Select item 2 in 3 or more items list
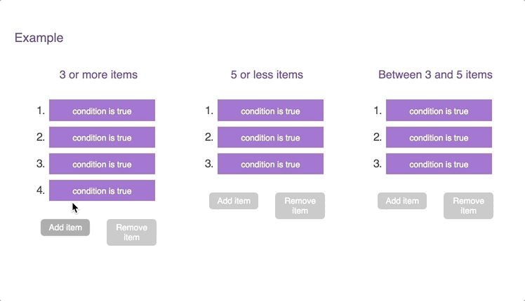The width and height of the screenshot is (525, 301). [102, 137]
